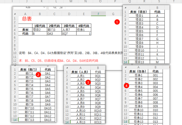Click 项目10 in the project code table
This screenshot has height=125, width=182.
click(x=139, y=50)
